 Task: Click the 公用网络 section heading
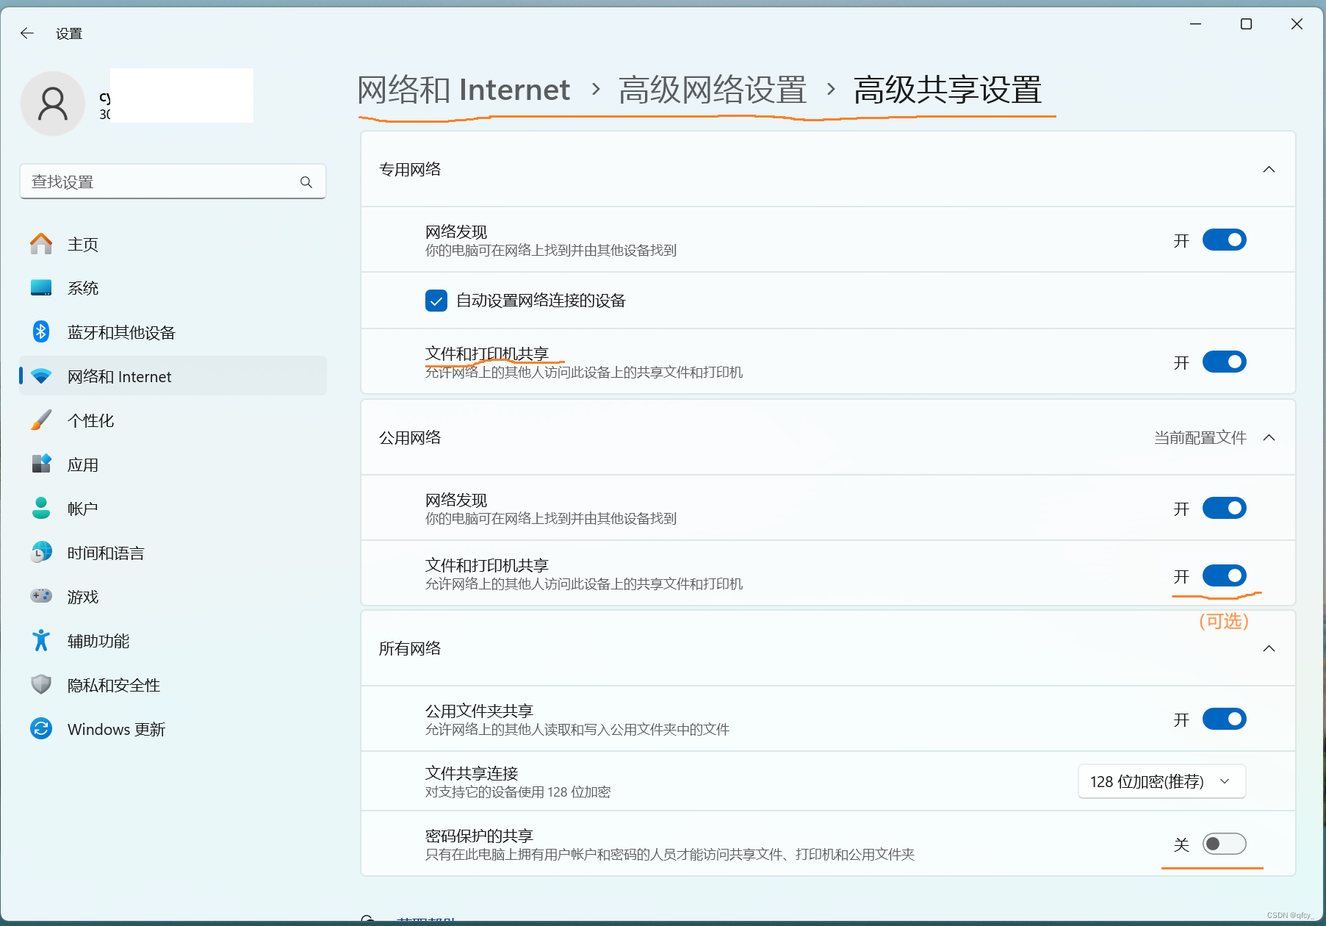410,438
